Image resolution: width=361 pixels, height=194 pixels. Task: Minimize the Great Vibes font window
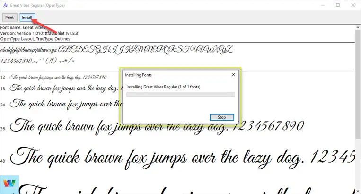(x=323, y=5)
